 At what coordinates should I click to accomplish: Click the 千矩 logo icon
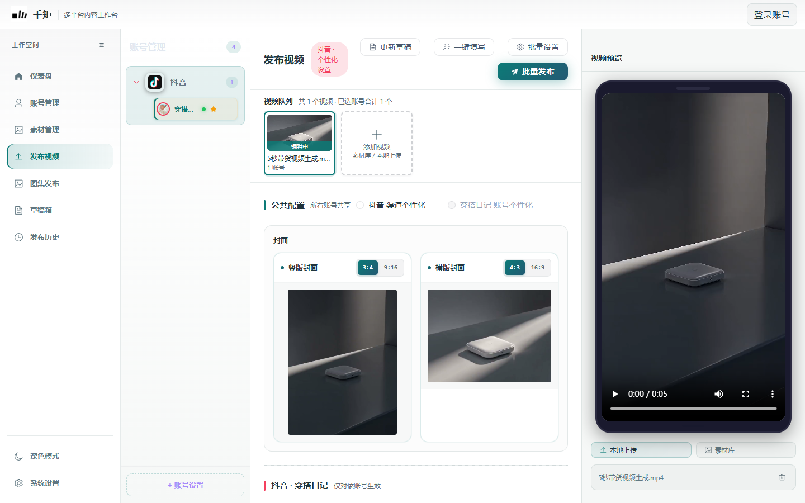pyautogui.click(x=20, y=14)
